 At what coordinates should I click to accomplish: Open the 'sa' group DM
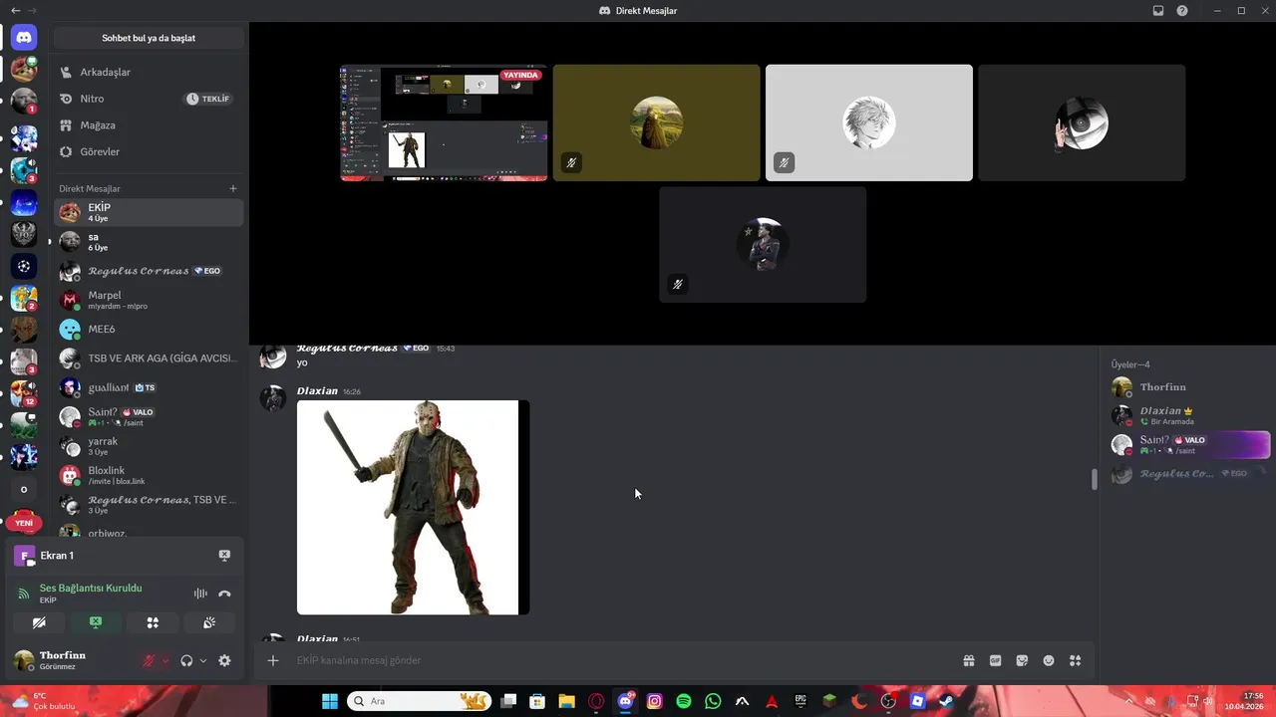pyautogui.click(x=149, y=241)
